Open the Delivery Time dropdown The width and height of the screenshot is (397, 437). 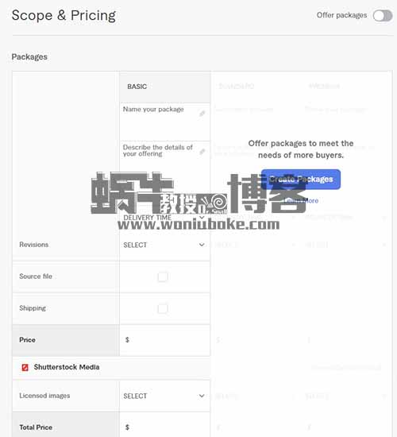click(x=164, y=218)
